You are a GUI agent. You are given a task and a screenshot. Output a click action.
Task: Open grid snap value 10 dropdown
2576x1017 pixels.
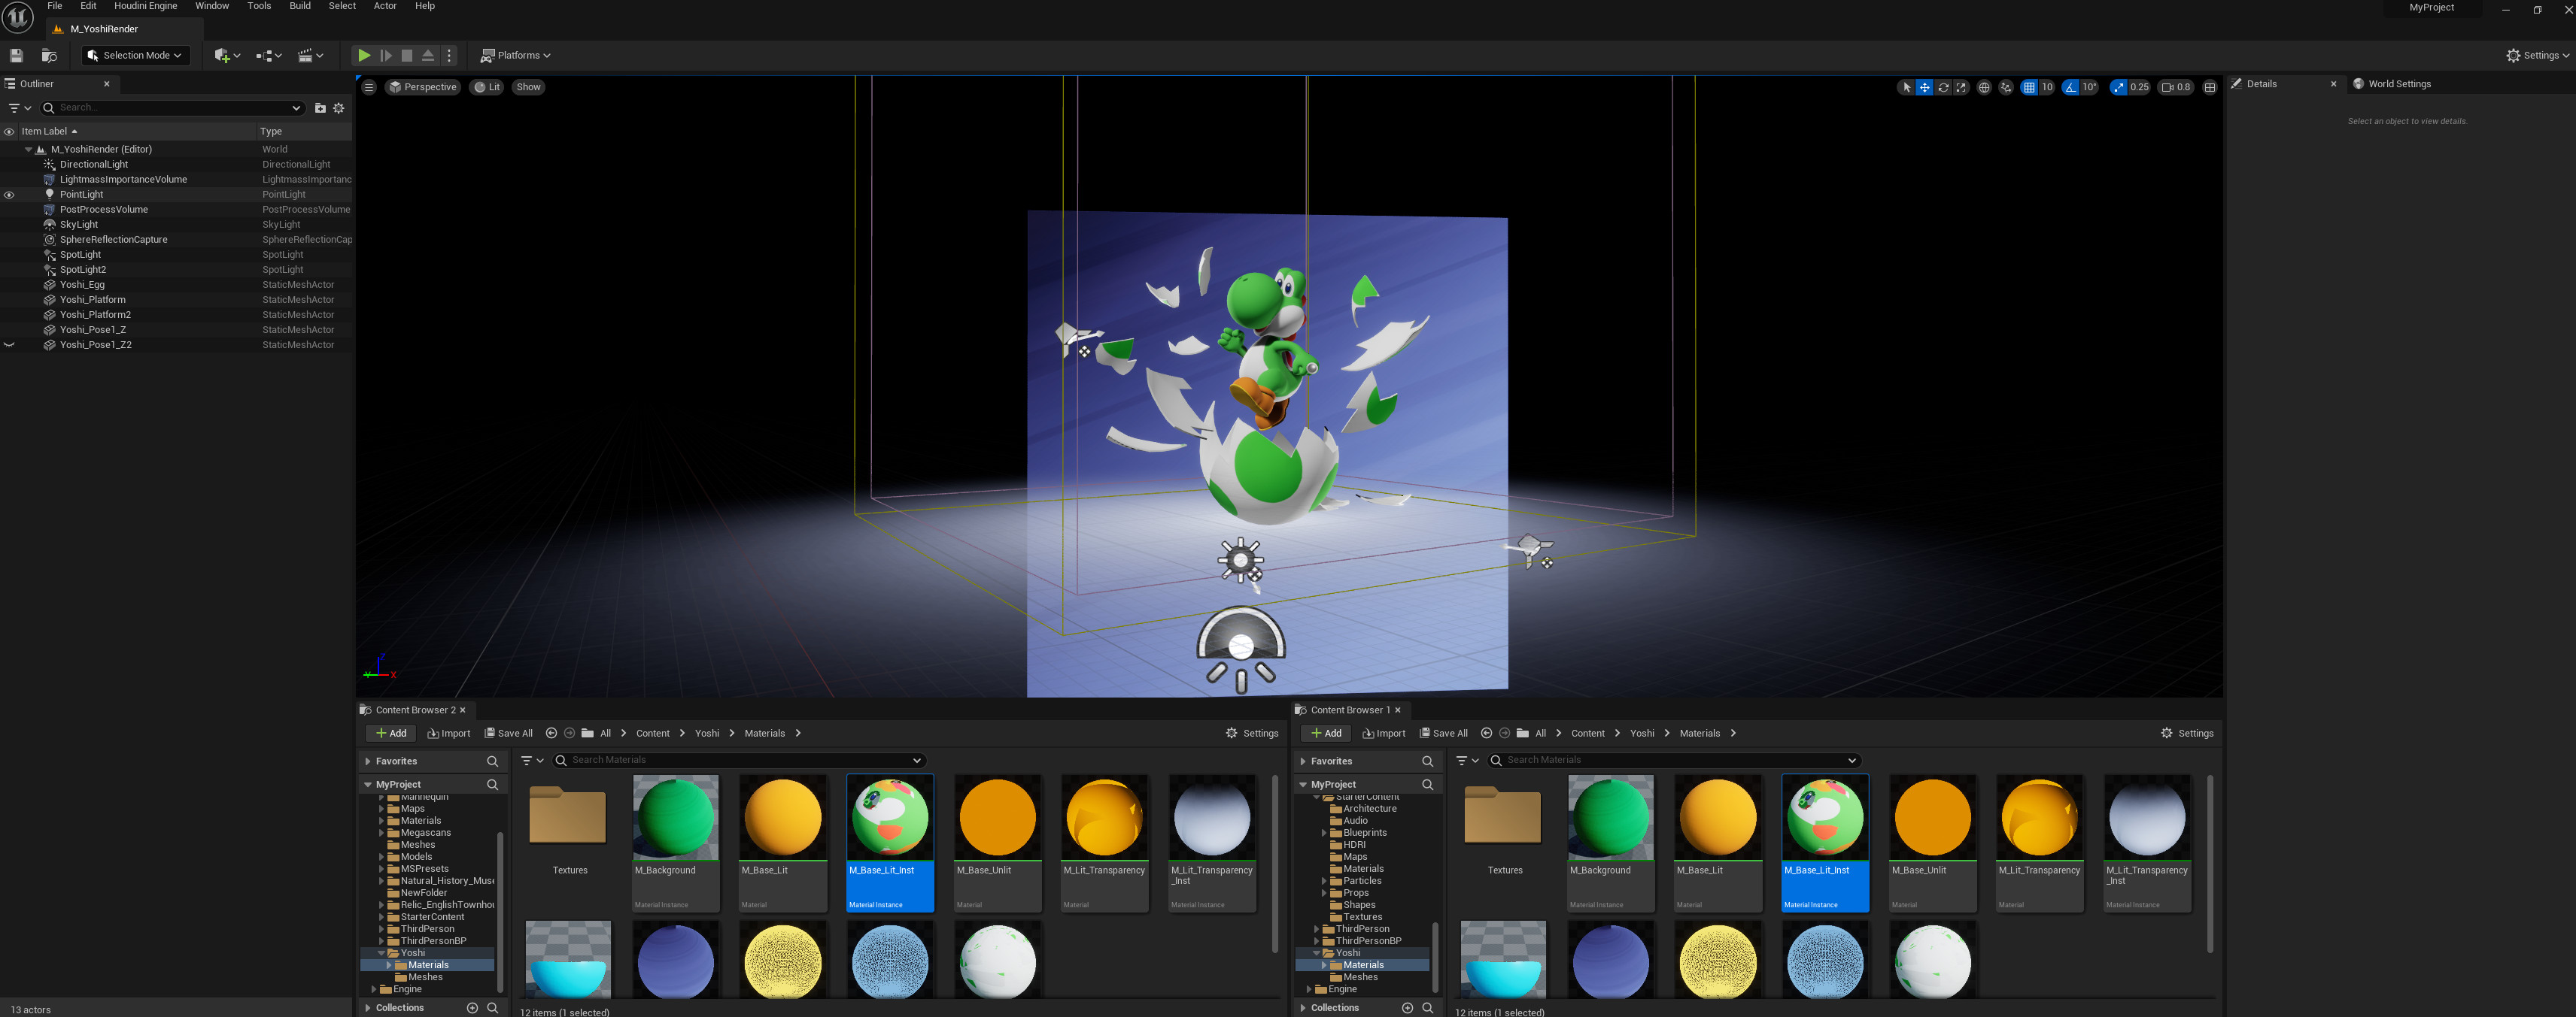pyautogui.click(x=2047, y=87)
